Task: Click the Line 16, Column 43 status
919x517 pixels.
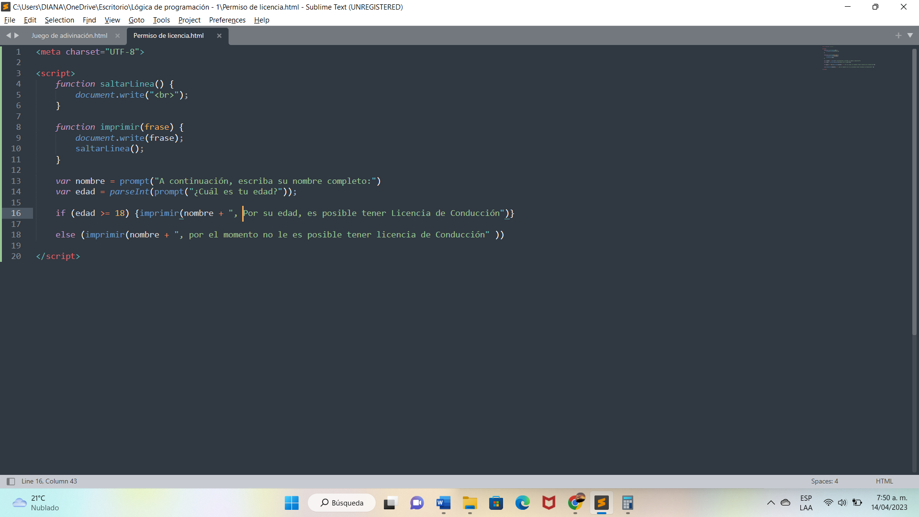Action: click(49, 482)
